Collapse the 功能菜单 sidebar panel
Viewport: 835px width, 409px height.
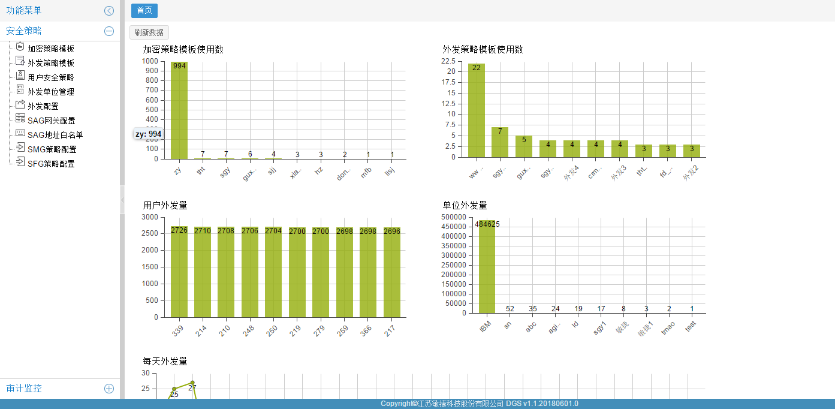pyautogui.click(x=108, y=11)
